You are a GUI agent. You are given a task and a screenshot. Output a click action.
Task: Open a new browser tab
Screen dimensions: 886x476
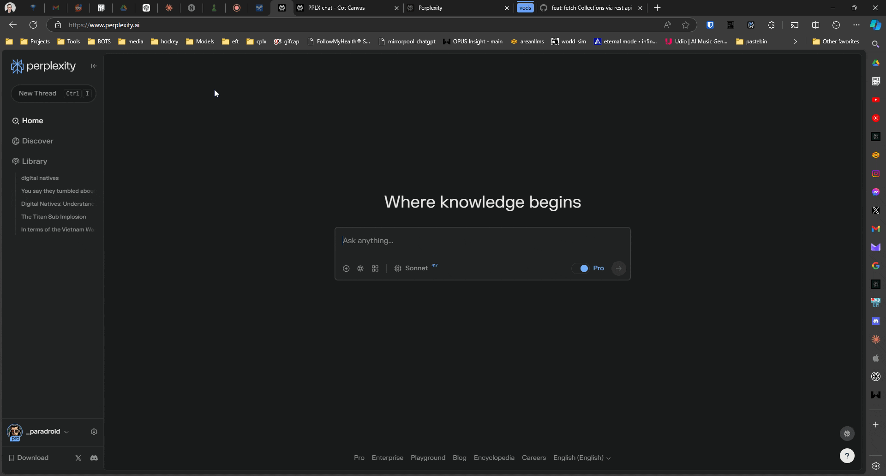point(658,8)
